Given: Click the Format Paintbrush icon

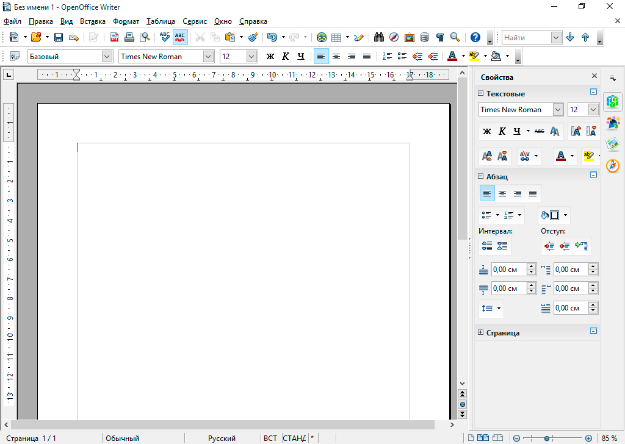Looking at the screenshot, I should (x=253, y=37).
